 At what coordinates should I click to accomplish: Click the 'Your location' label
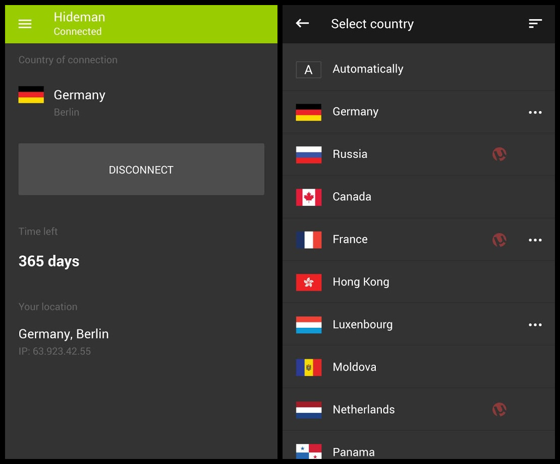click(x=48, y=307)
